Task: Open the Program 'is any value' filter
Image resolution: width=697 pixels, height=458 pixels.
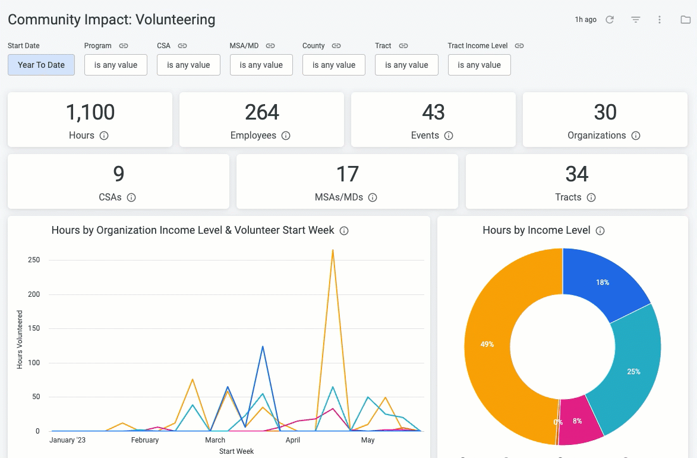Action: click(116, 65)
